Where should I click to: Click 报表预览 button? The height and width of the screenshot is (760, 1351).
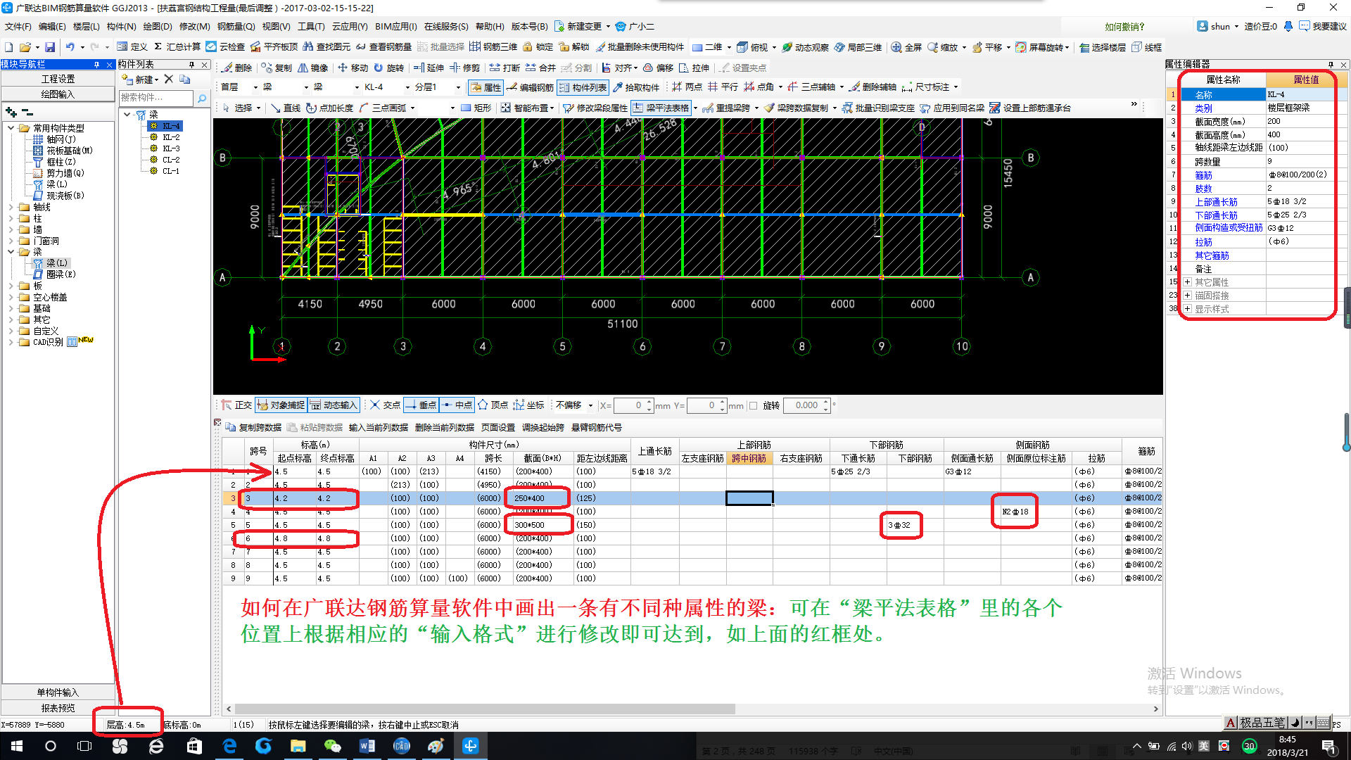click(58, 708)
